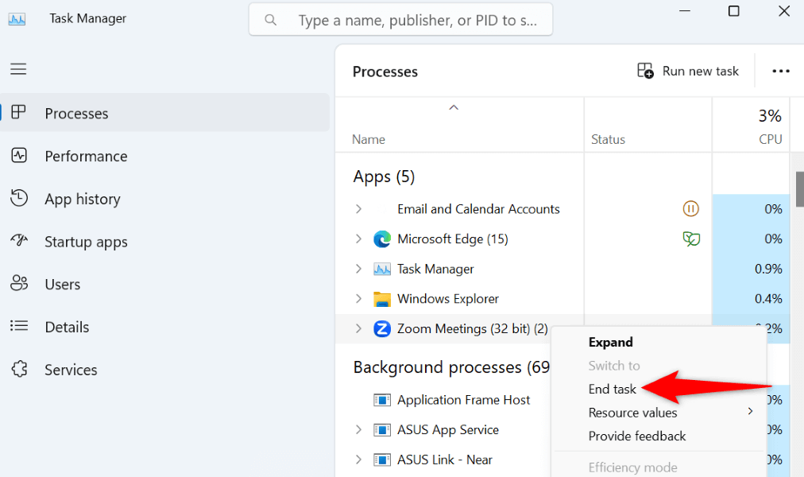Select Expand in the context menu

tap(610, 343)
